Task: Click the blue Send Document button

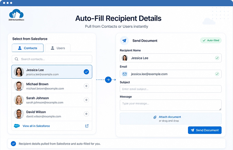Action: [x=205, y=130]
